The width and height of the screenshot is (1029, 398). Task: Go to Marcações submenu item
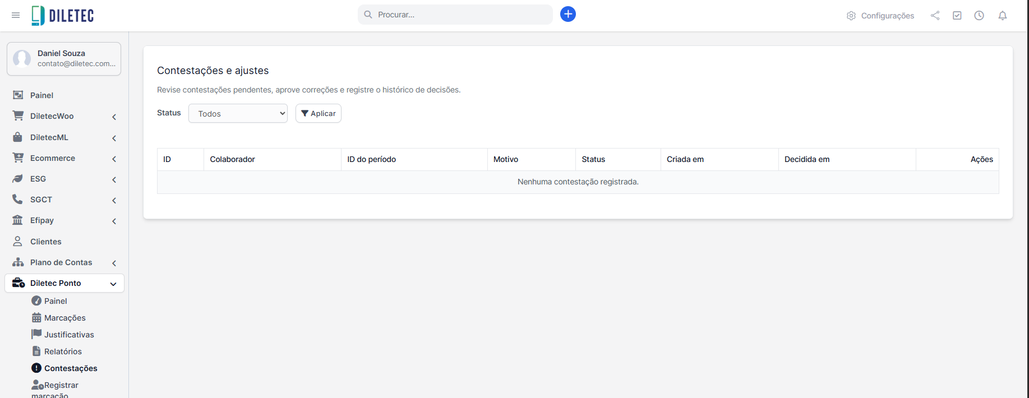[x=64, y=318]
